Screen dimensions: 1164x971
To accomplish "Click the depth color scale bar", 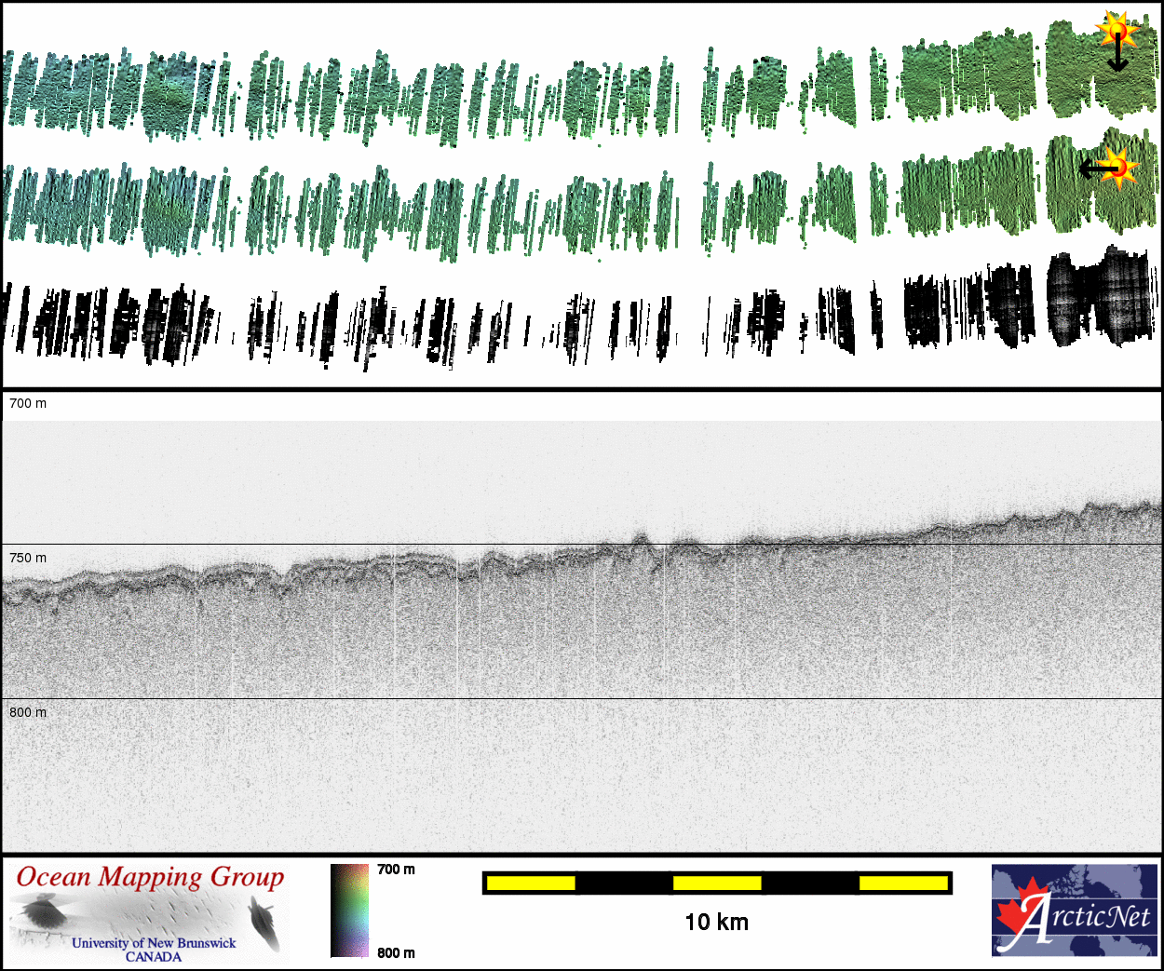I will (x=350, y=910).
